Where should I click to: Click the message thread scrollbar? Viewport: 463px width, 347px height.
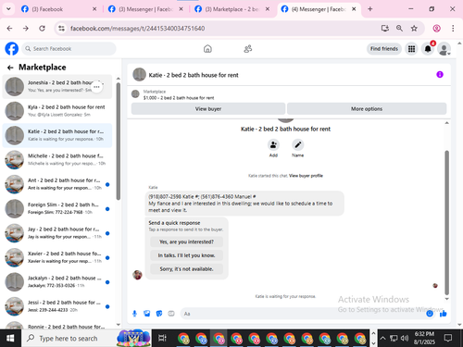click(x=446, y=223)
